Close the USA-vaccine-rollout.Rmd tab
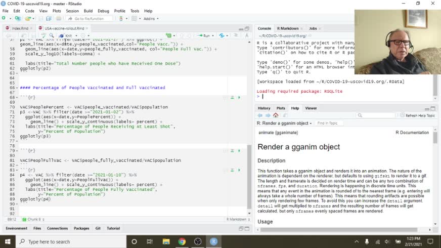The width and height of the screenshot is (441, 248). (x=87, y=28)
